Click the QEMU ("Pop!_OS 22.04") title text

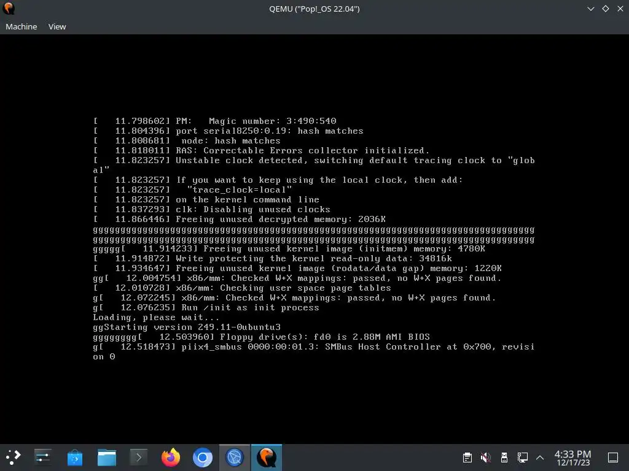[314, 9]
